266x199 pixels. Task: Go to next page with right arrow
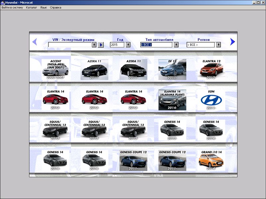coord(232,42)
